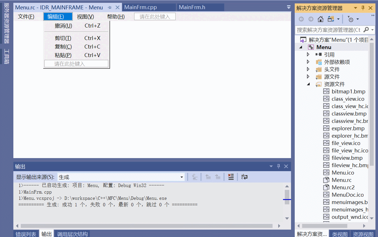Click 请在此处键入 box under 粘贴
Image resolution: width=378 pixels, height=237 pixels.
(x=76, y=64)
